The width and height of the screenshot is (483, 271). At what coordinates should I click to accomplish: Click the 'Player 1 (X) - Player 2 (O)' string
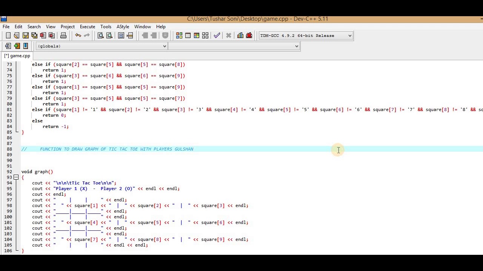tap(94, 189)
